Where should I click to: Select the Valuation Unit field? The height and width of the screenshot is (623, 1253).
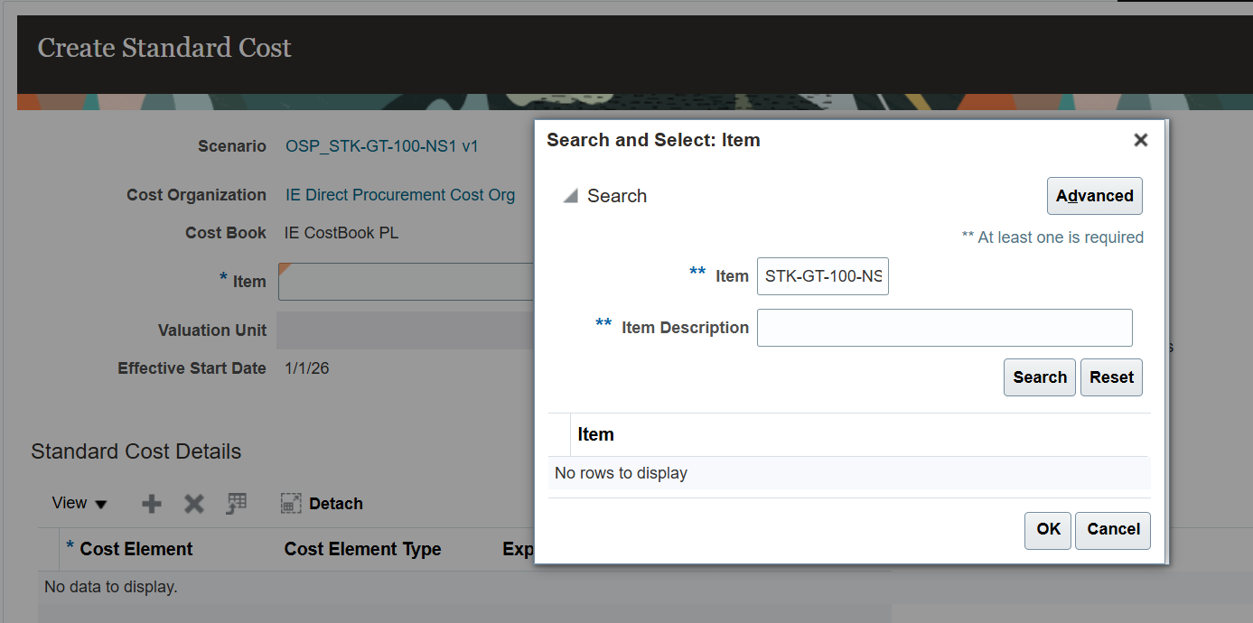coord(407,330)
